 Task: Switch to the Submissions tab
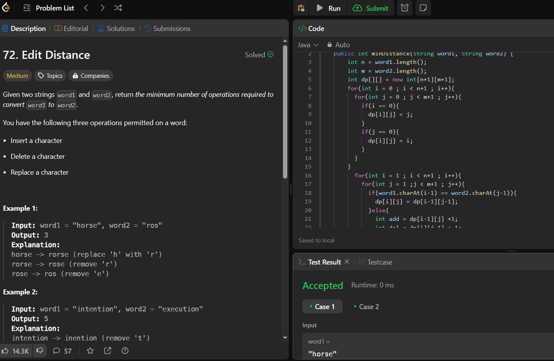coord(167,29)
